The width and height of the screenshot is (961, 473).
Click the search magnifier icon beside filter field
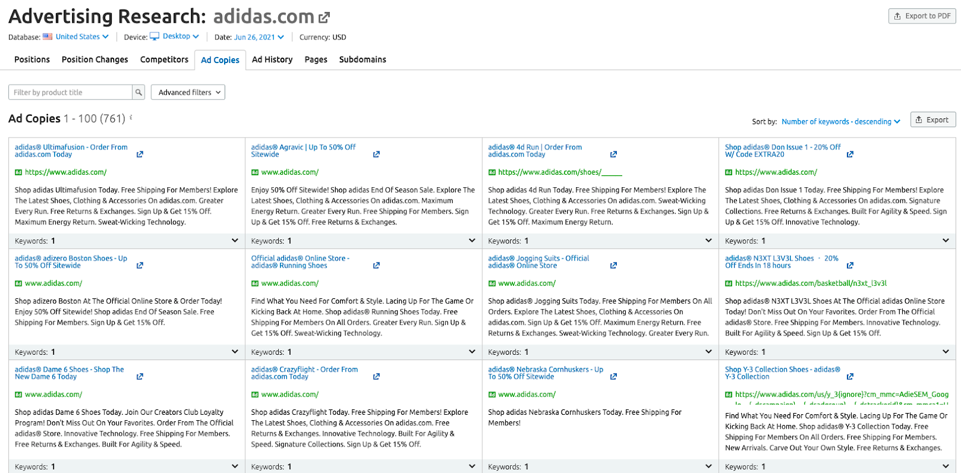[x=139, y=92]
